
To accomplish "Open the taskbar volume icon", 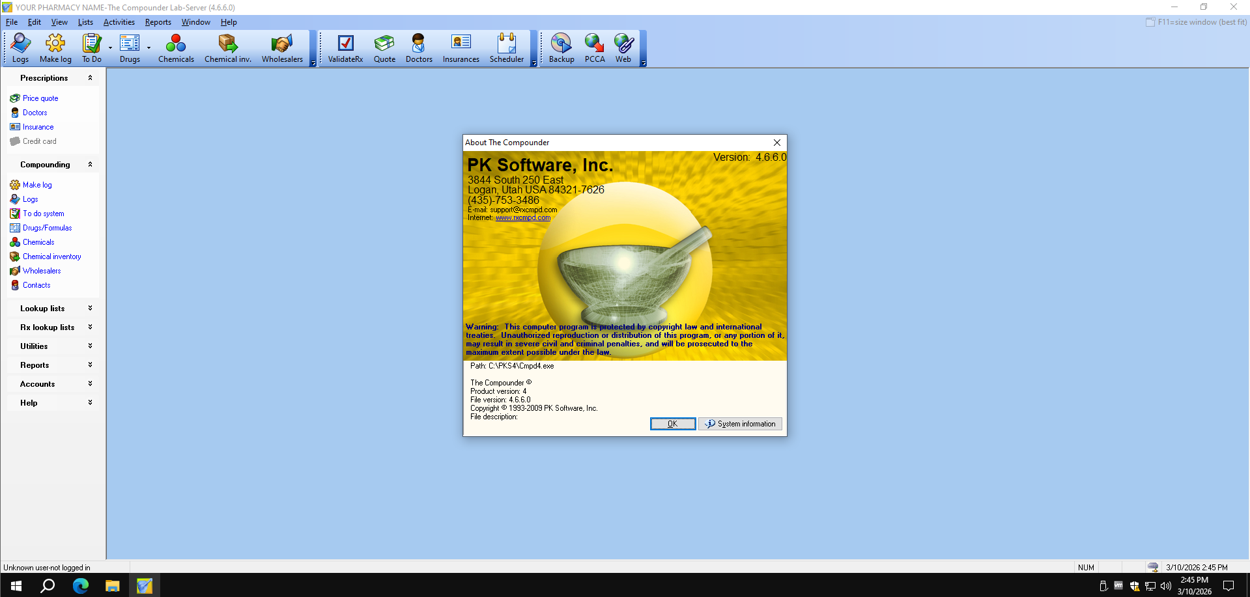I will pyautogui.click(x=1166, y=587).
